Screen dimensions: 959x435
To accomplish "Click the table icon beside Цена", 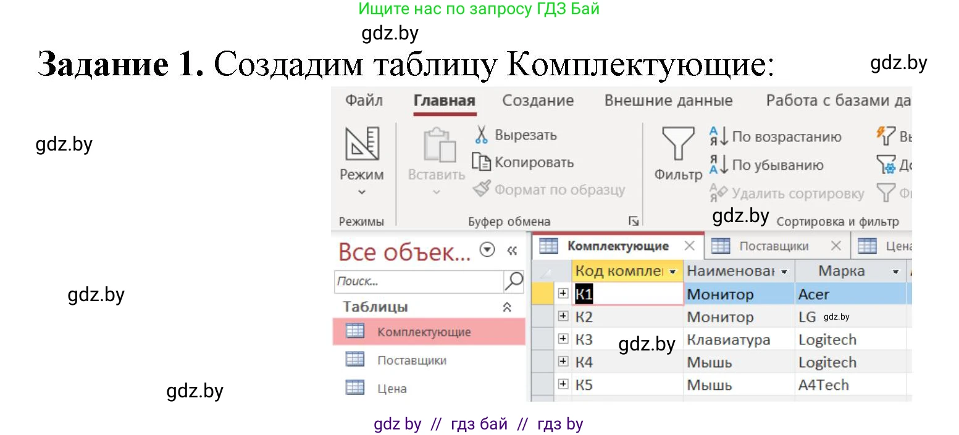I will click(354, 387).
